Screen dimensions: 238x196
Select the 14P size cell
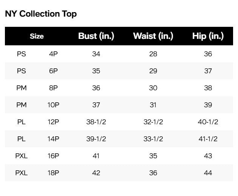53,139
